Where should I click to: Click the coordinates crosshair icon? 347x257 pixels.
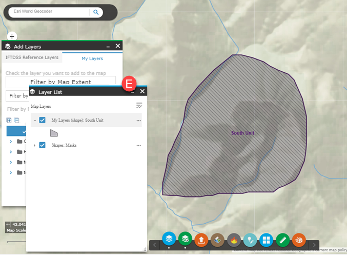[x=8, y=225]
